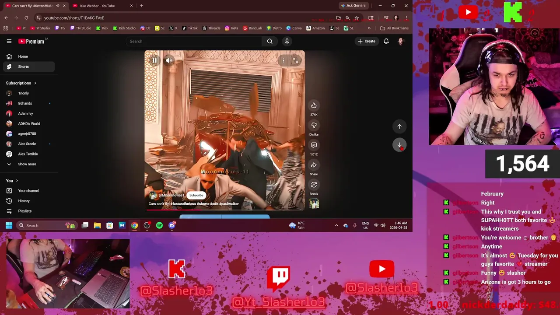Mute audio on the Cars can't fly tab
560x315 pixels.
pyautogui.click(x=57, y=6)
